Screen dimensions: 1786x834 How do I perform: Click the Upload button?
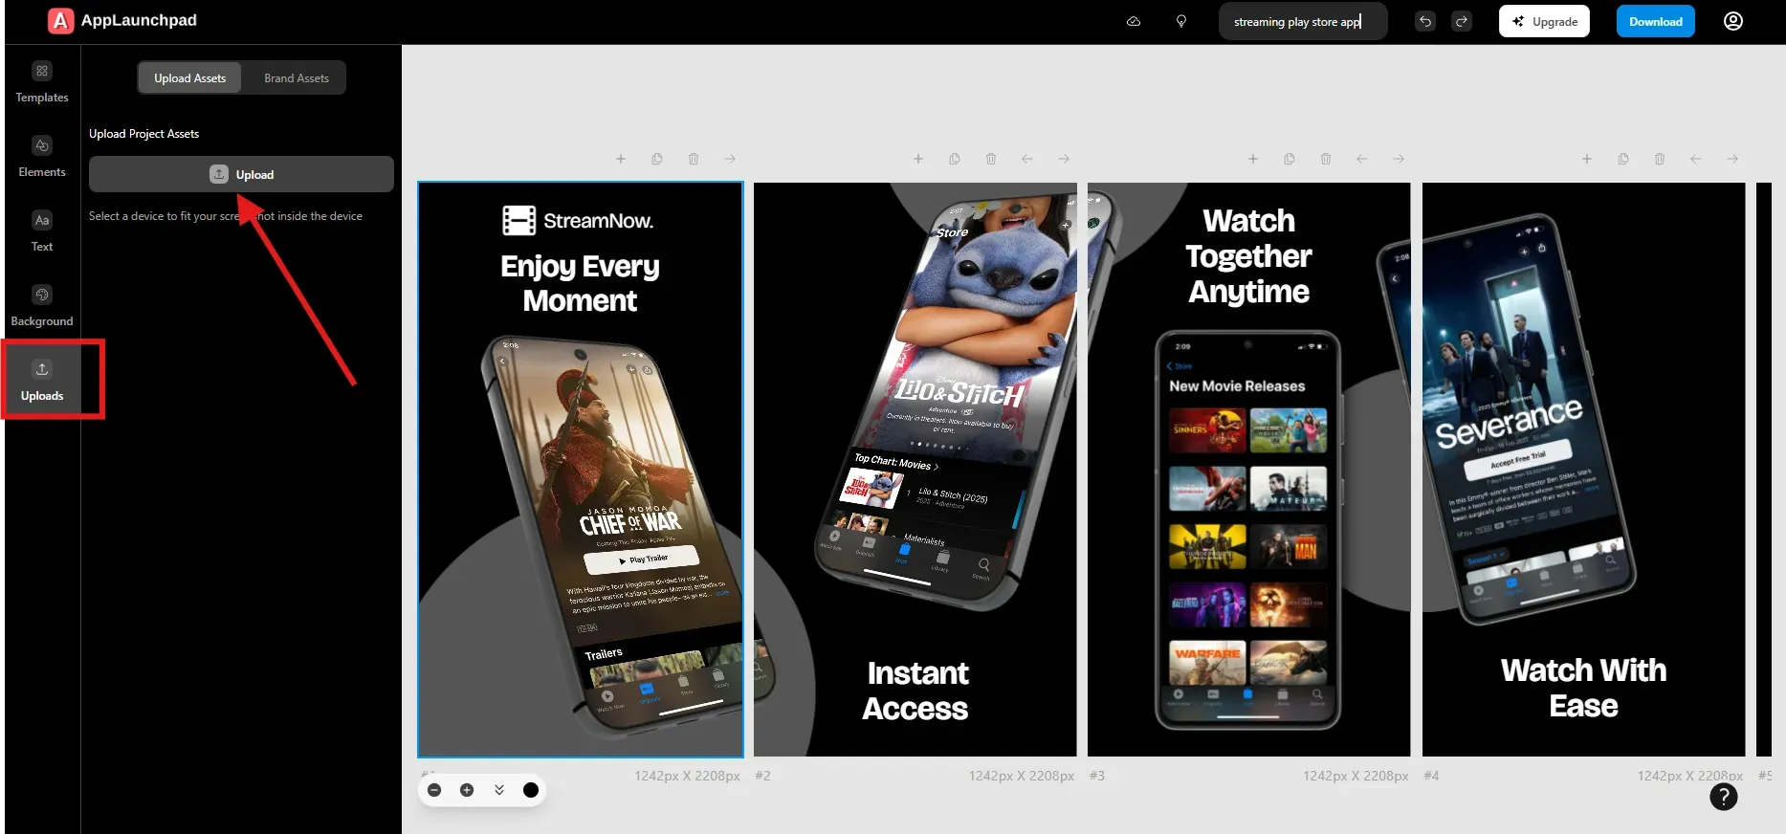[x=241, y=174]
